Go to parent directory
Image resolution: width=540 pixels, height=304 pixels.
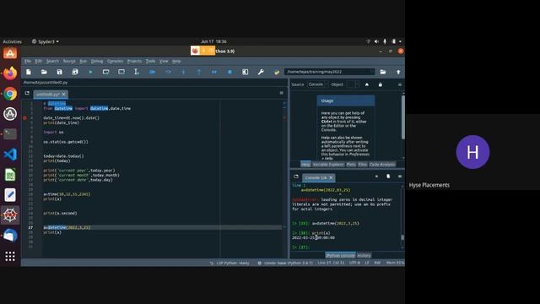pos(398,72)
